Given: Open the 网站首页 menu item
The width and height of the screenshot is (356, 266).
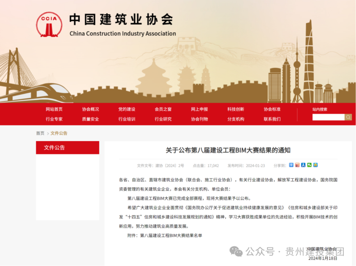Looking at the screenshot, I should (x=54, y=109).
